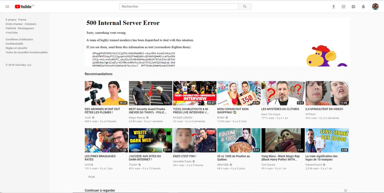
Task: Dismiss the Continuer à regarder section
Action: tap(345, 190)
